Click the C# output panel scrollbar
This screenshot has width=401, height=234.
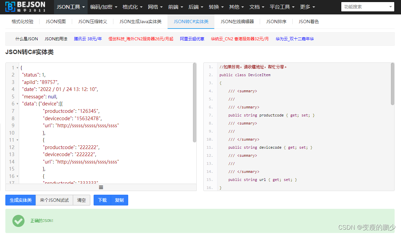(393, 84)
